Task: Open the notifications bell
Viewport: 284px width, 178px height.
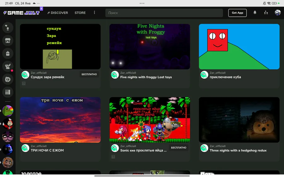Action: pos(255,12)
